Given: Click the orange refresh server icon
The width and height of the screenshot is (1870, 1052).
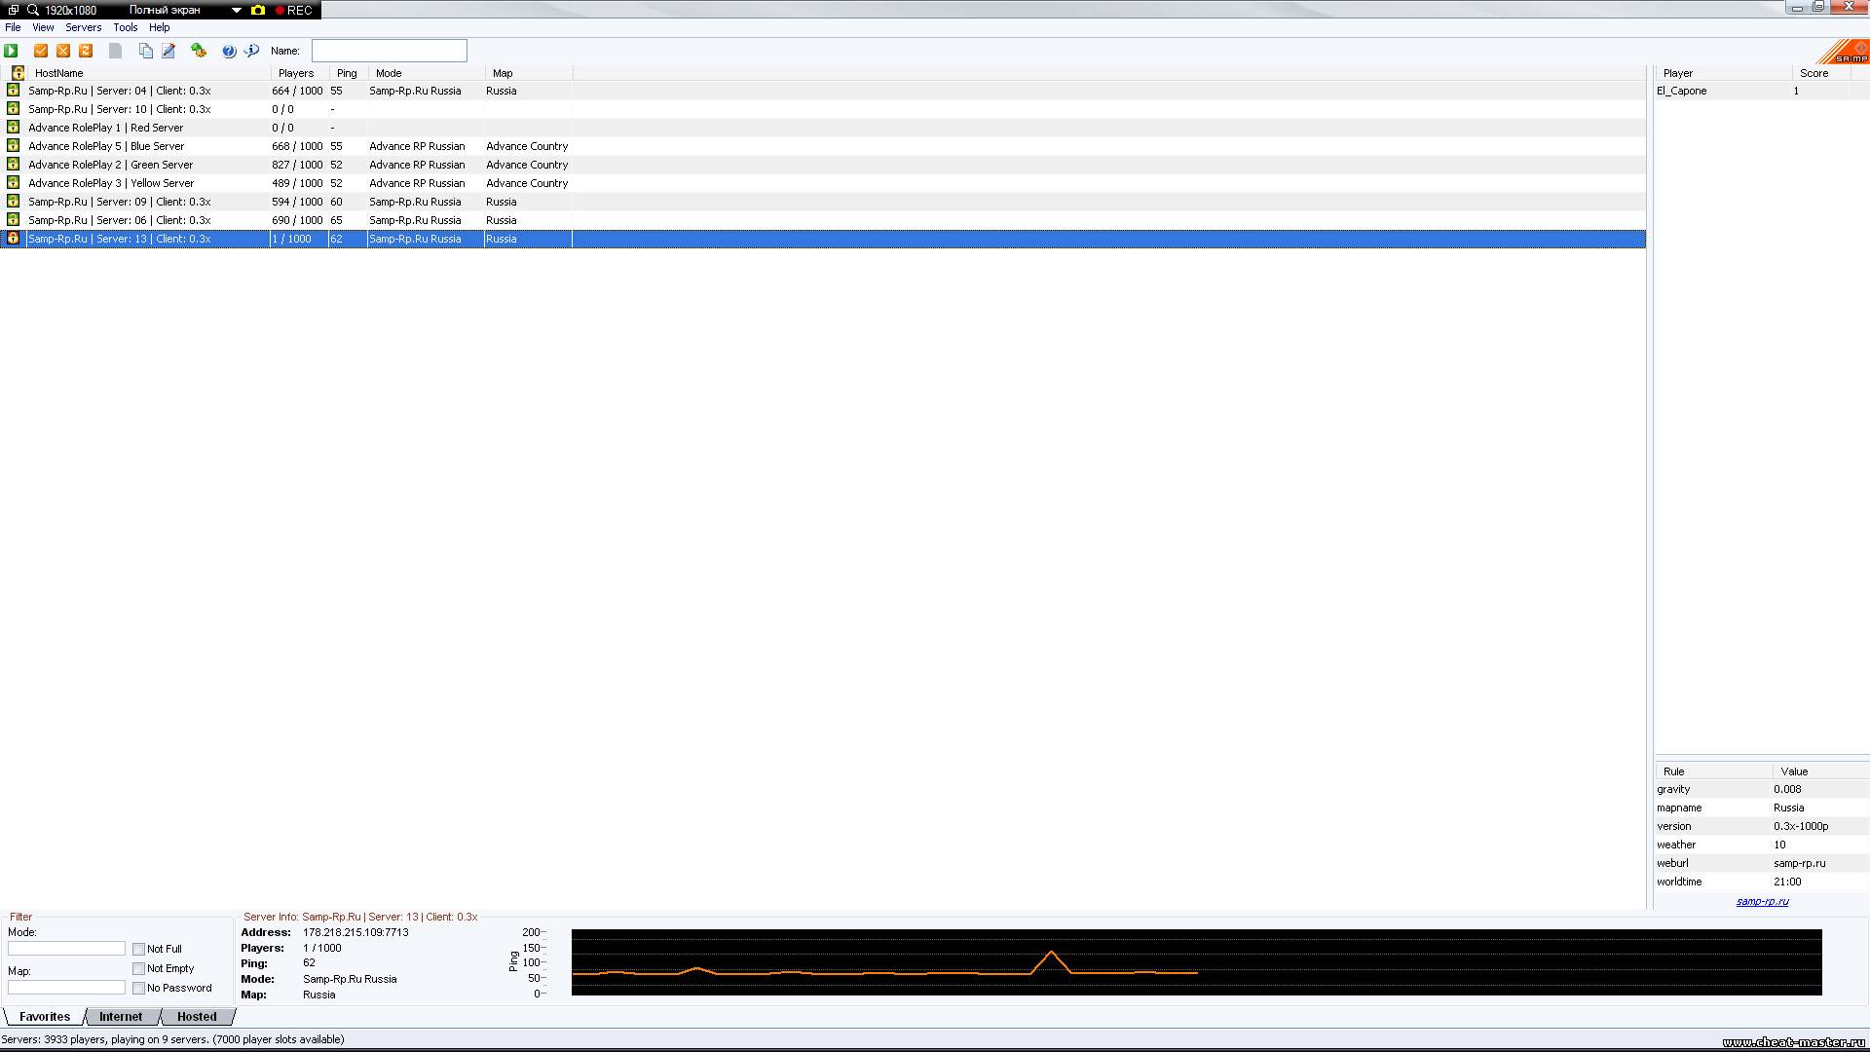Looking at the screenshot, I should coord(86,51).
